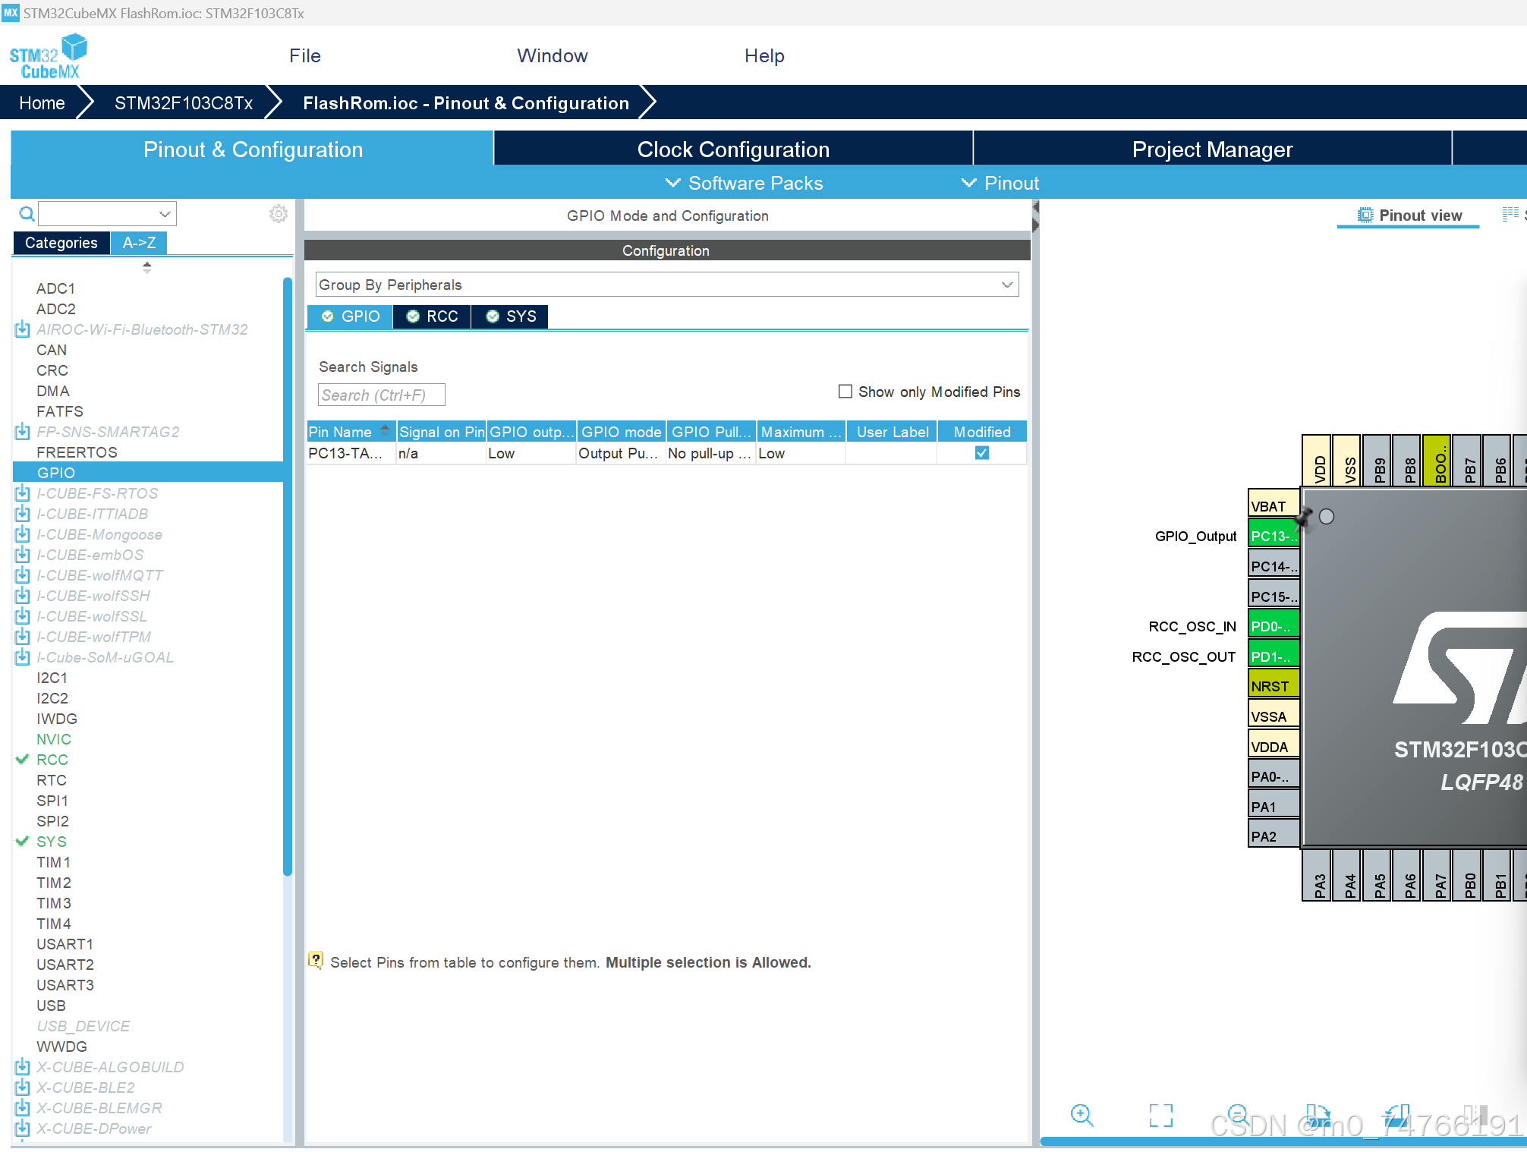Click download icon next to I-CUBE-FS-RTOS
Screen dimensions: 1527x1152
click(23, 493)
